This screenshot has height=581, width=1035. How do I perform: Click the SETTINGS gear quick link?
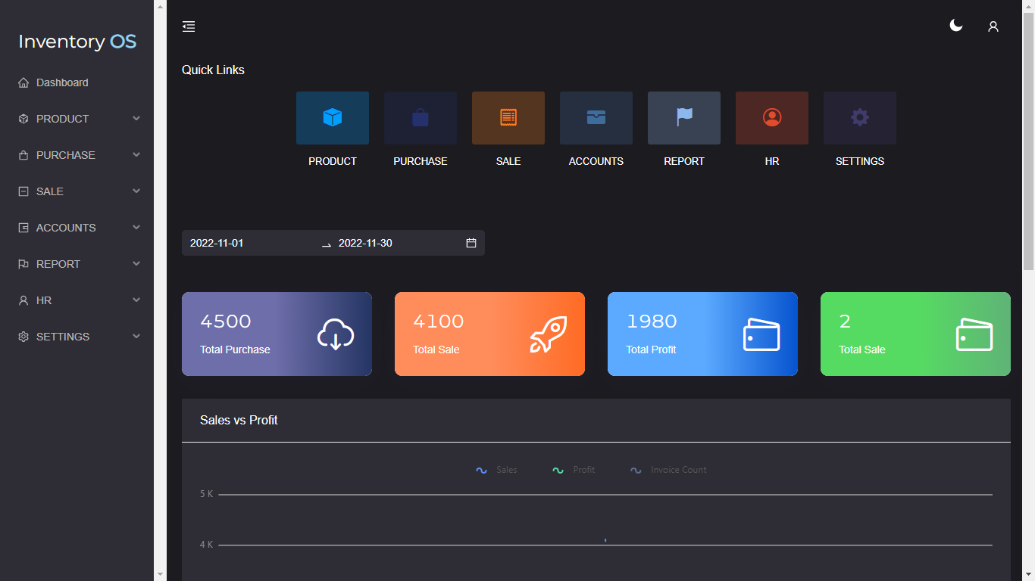[859, 117]
